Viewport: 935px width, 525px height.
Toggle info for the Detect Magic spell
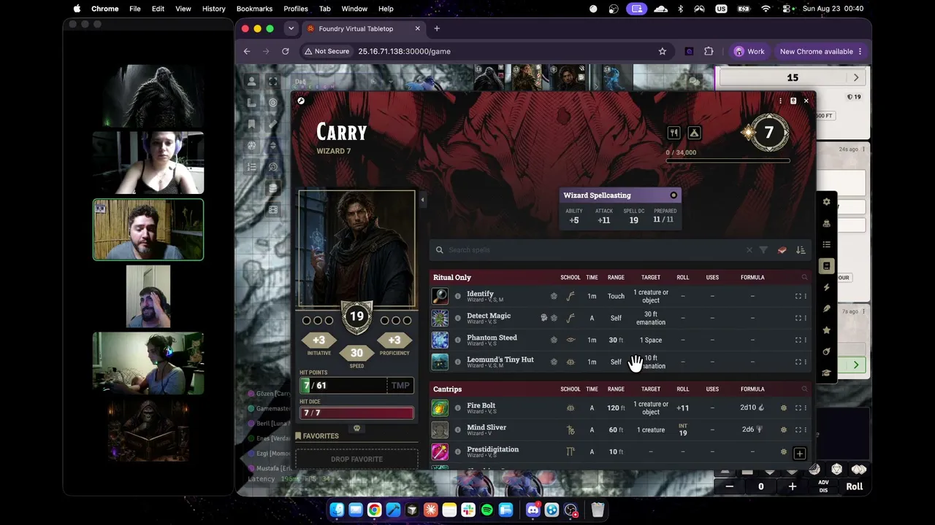[458, 318]
